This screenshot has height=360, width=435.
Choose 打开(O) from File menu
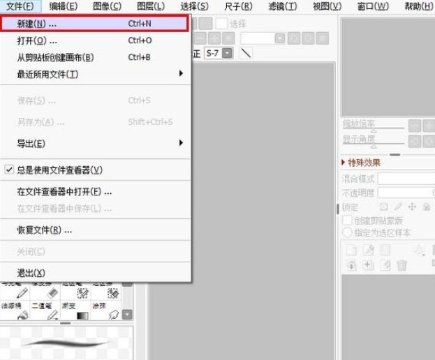[96, 40]
